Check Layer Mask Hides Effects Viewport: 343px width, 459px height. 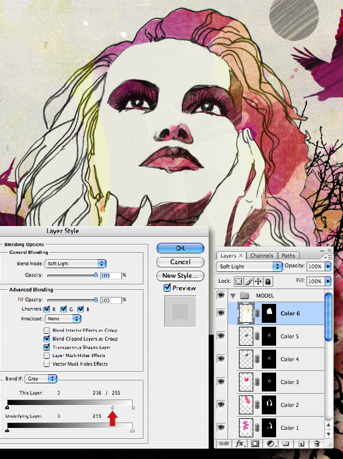pyautogui.click(x=47, y=355)
